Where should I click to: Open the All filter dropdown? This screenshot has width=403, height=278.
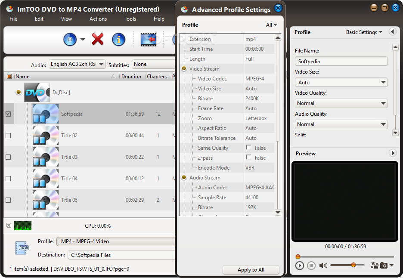click(x=271, y=25)
